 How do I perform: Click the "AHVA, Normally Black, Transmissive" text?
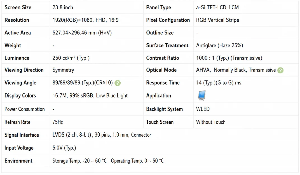click(x=236, y=70)
